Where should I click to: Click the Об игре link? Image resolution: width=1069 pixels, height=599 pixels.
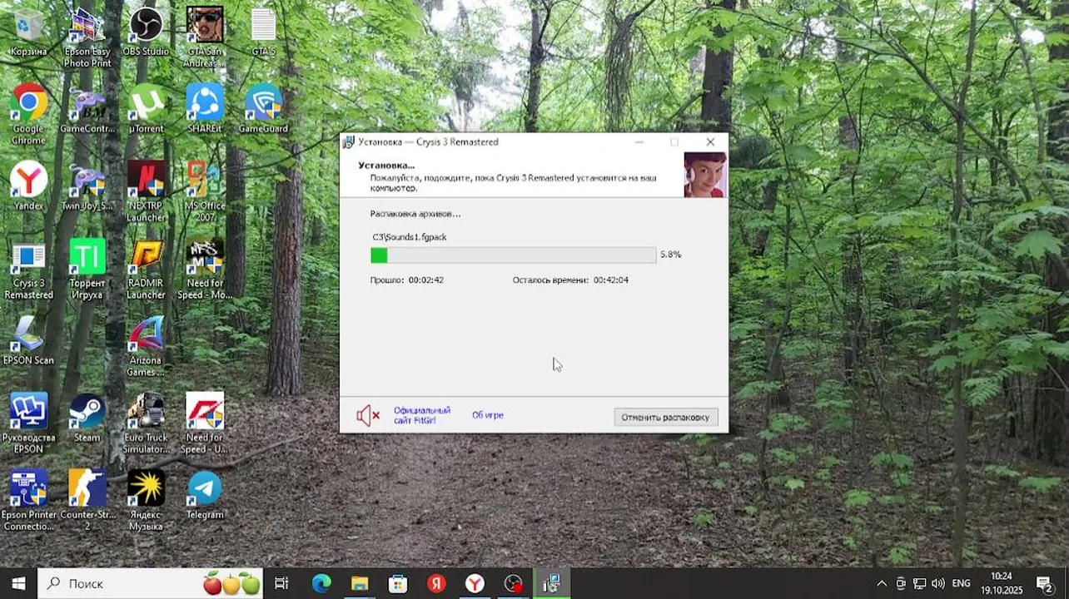(488, 415)
